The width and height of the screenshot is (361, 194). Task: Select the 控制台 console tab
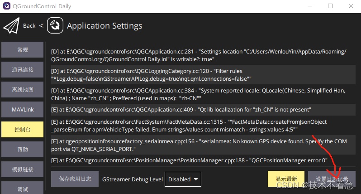coord(23,130)
